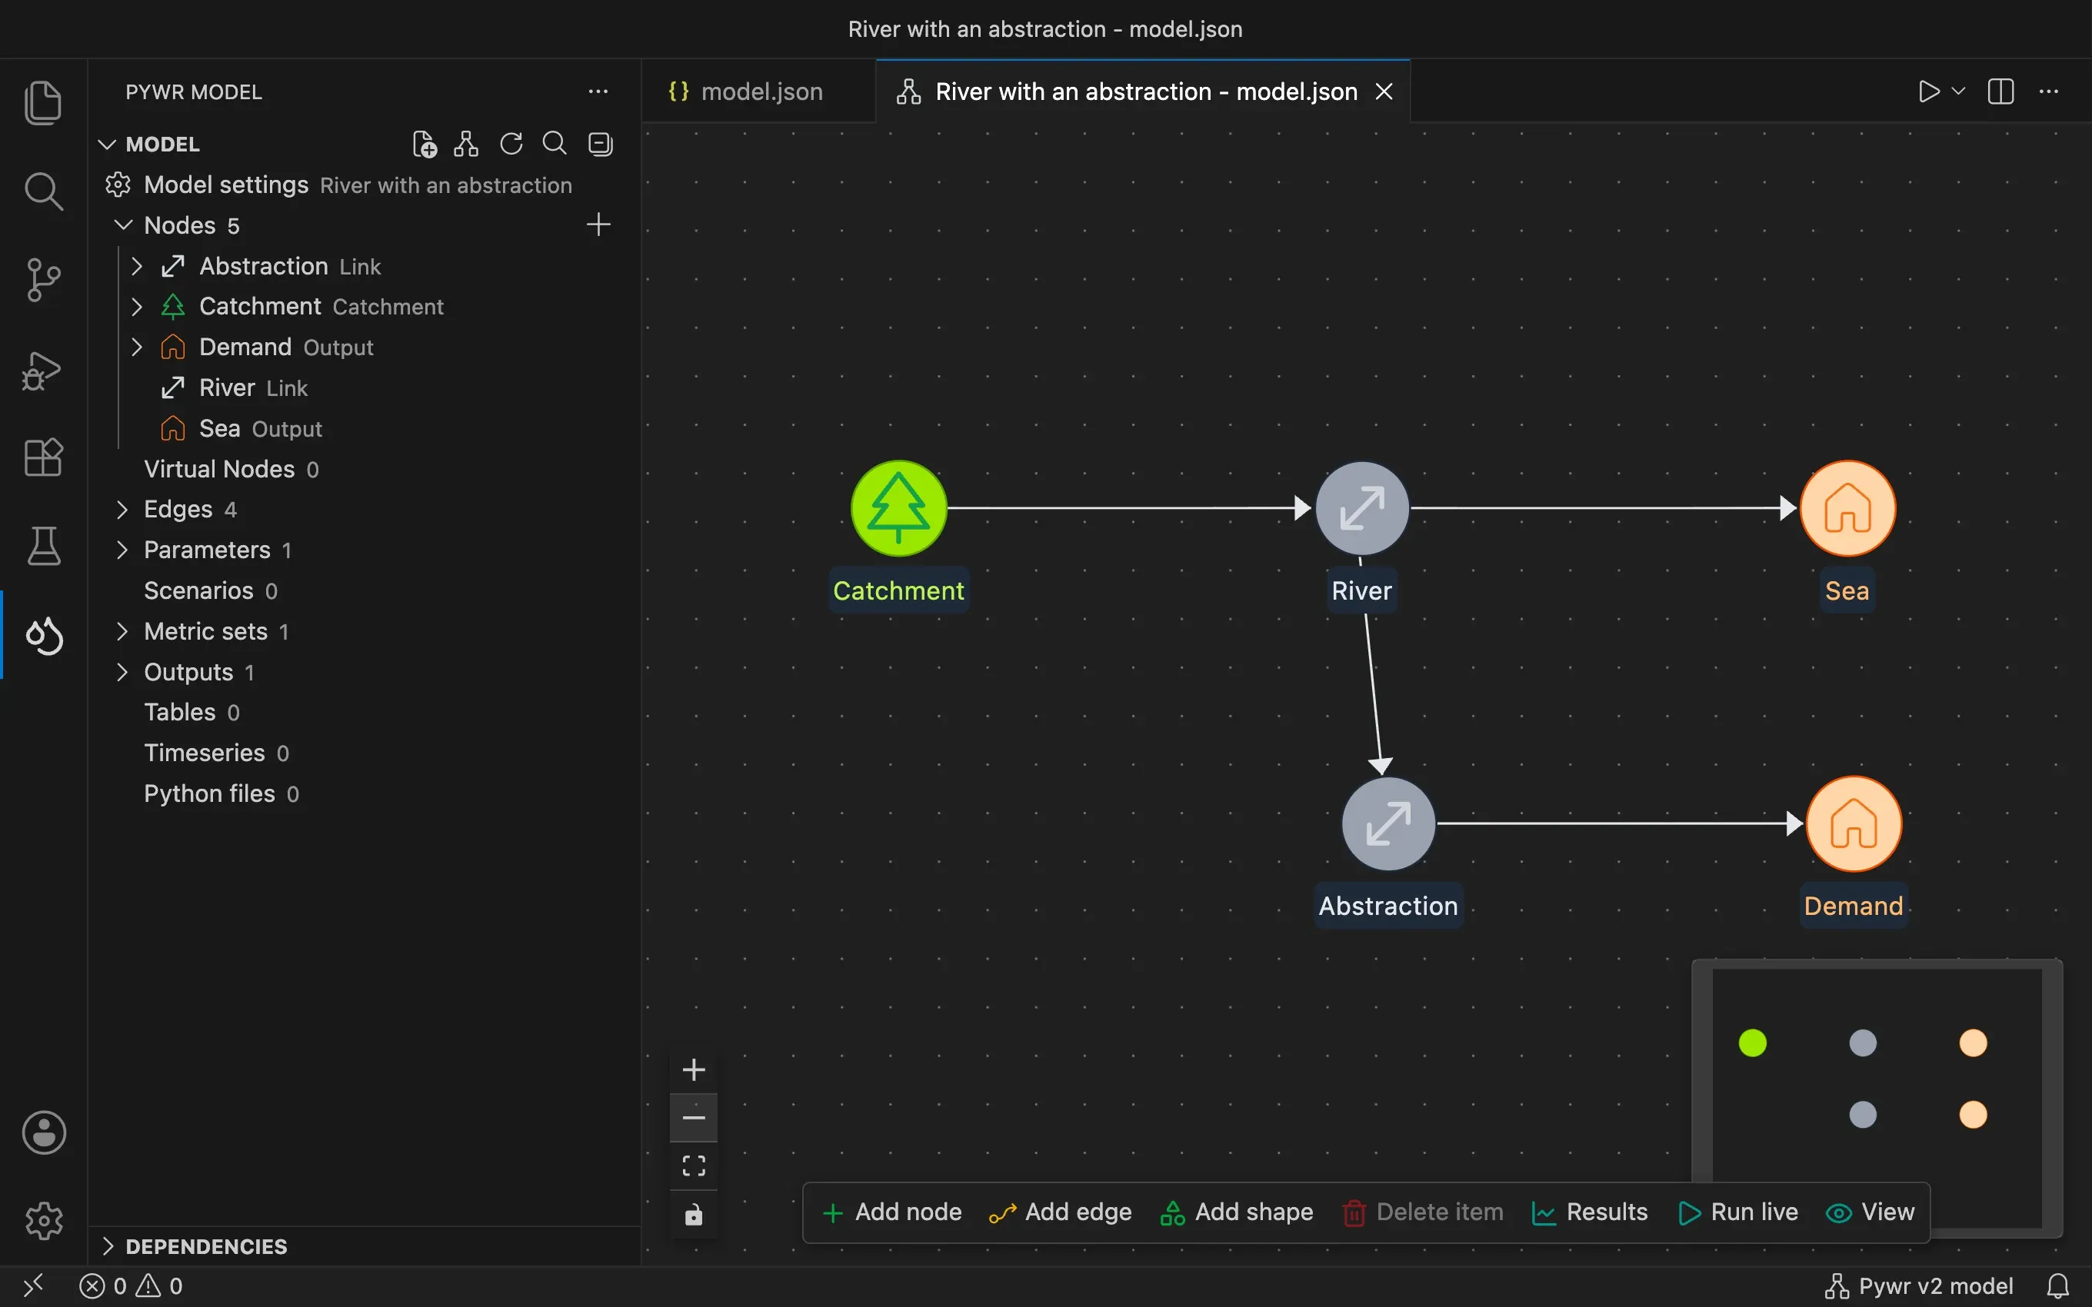Image resolution: width=2092 pixels, height=1307 pixels.
Task: Click the collapse-all icon in MODEL header
Action: 600,144
